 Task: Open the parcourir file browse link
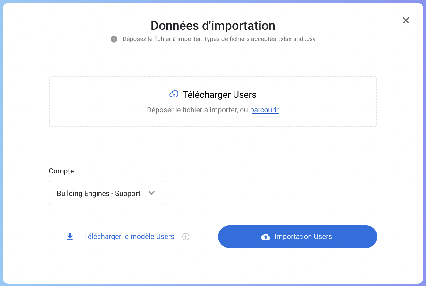click(264, 110)
